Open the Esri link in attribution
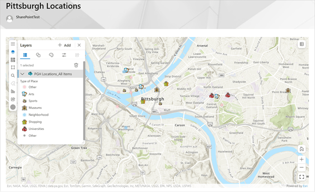 pyautogui.click(x=305, y=186)
